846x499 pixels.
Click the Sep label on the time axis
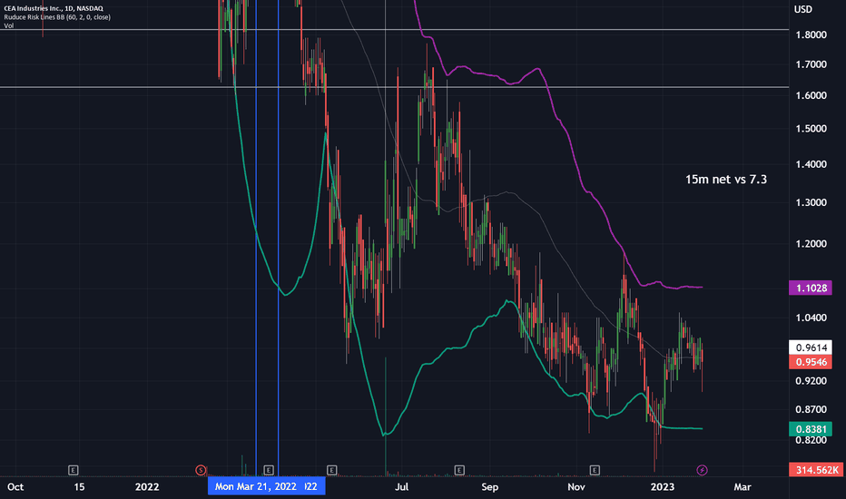pos(490,487)
